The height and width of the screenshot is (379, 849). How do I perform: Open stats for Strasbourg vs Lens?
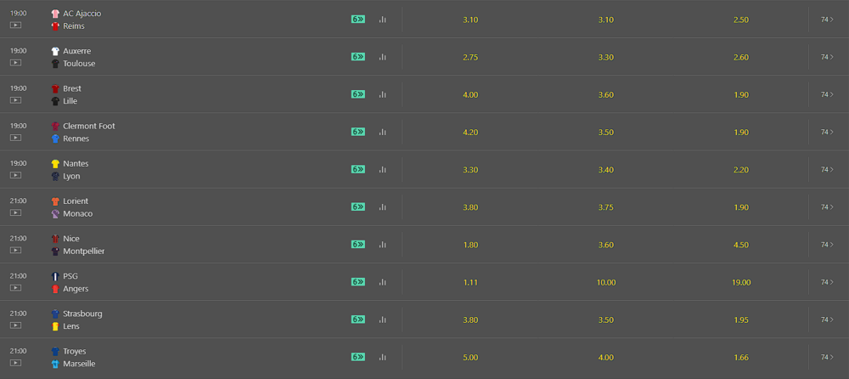[x=382, y=320]
